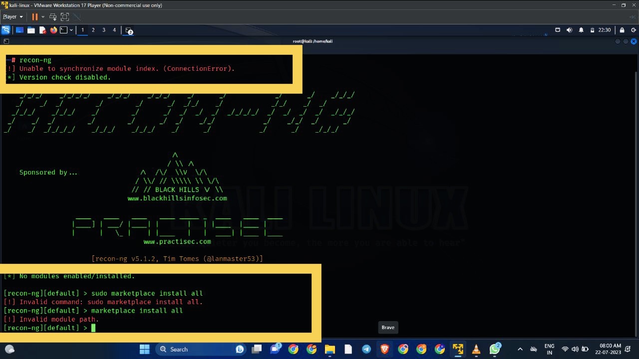Send Ctrl+Alt+Del using the VMware toolbar icon

pyautogui.click(x=53, y=17)
